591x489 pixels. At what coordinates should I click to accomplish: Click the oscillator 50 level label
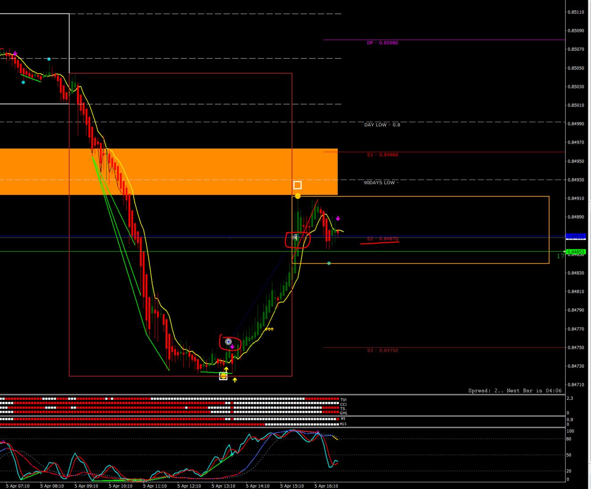point(569,455)
